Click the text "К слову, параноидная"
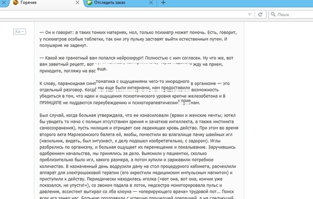The image size is (313, 199). [x=63, y=83]
